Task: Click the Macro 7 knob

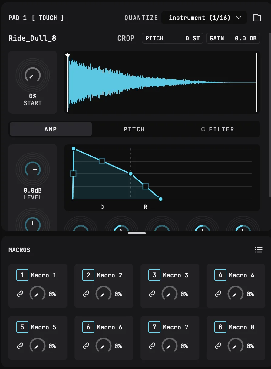Action: pos(170,346)
